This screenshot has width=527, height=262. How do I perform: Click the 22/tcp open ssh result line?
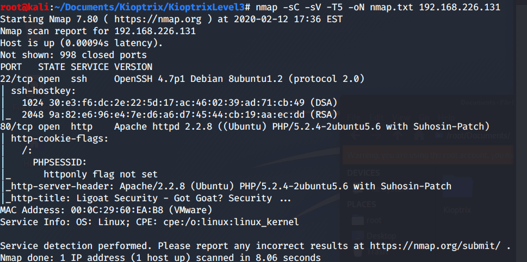click(x=182, y=79)
